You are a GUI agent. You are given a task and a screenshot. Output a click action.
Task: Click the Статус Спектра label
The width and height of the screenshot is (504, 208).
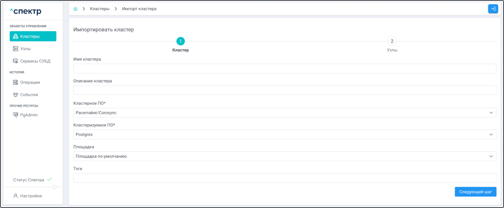coord(29,180)
